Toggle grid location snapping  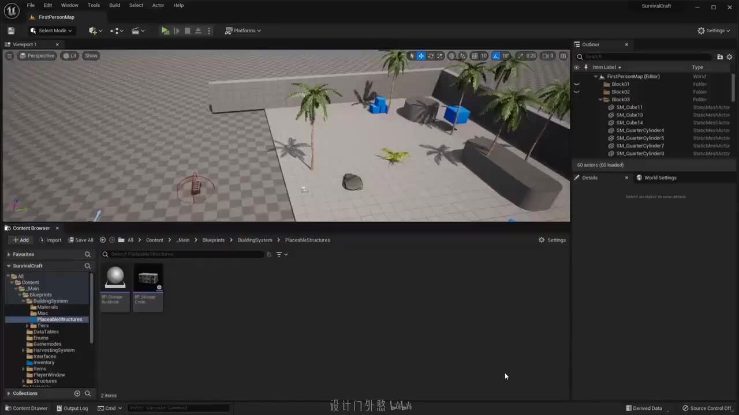[x=475, y=56]
